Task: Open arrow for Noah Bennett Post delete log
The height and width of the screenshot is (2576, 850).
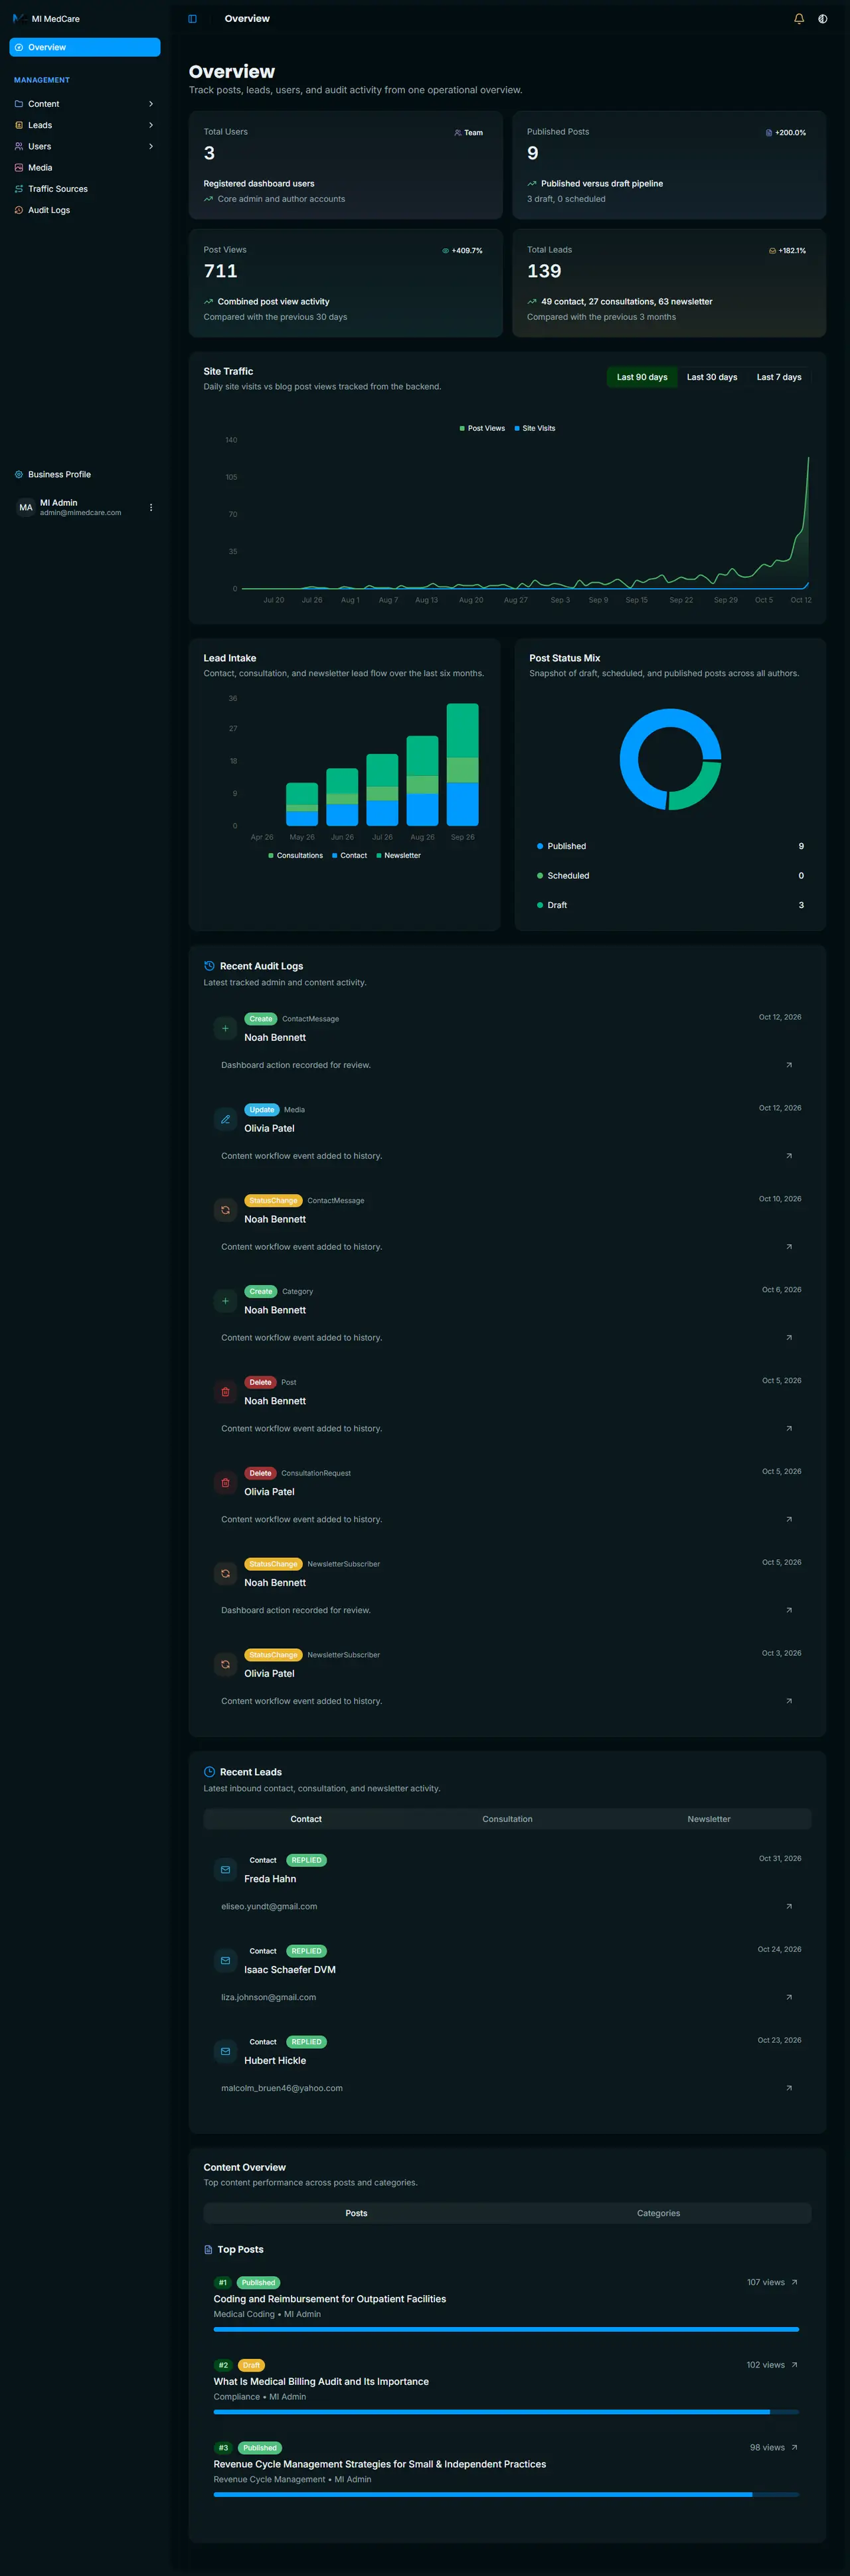Action: (x=789, y=1429)
